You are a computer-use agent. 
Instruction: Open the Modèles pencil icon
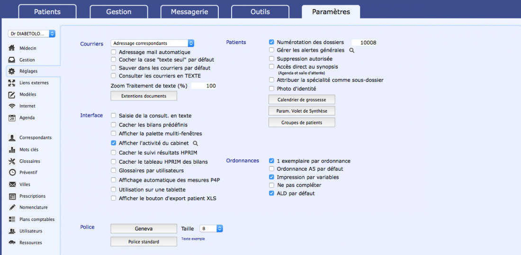[x=12, y=95]
